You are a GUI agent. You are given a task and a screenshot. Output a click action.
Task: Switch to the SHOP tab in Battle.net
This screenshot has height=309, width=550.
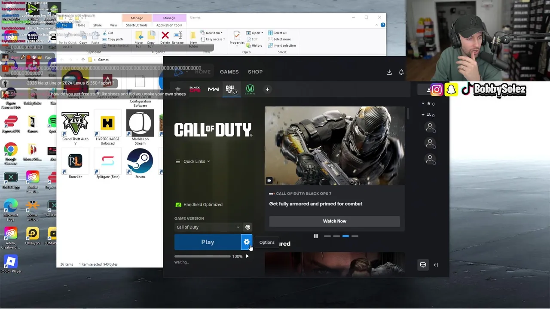(255, 72)
